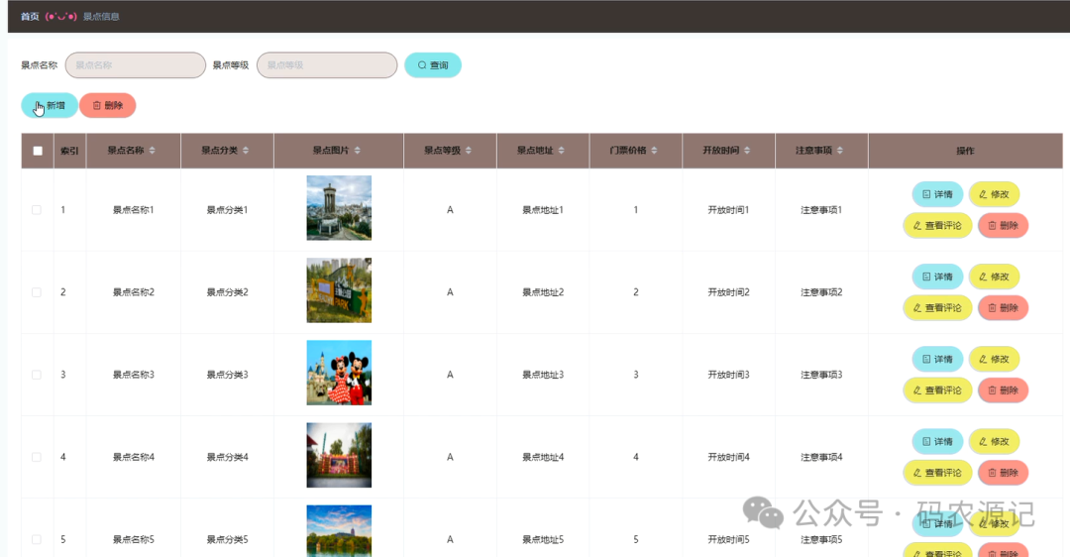Click 删除 for 景点名称1 row

click(x=1003, y=225)
